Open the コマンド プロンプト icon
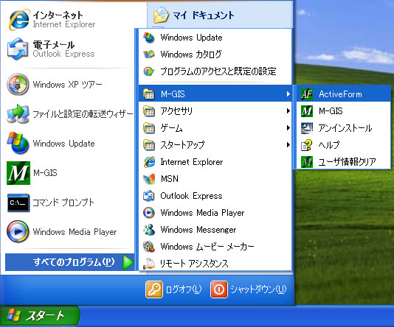394x327 pixels. tap(18, 203)
